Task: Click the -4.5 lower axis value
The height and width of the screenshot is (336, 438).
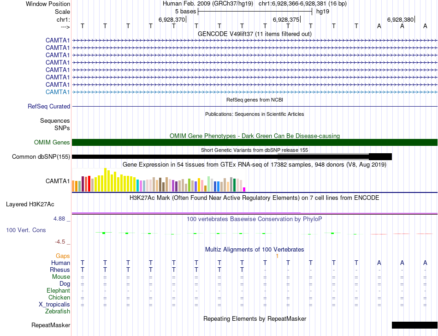Action: coord(60,241)
